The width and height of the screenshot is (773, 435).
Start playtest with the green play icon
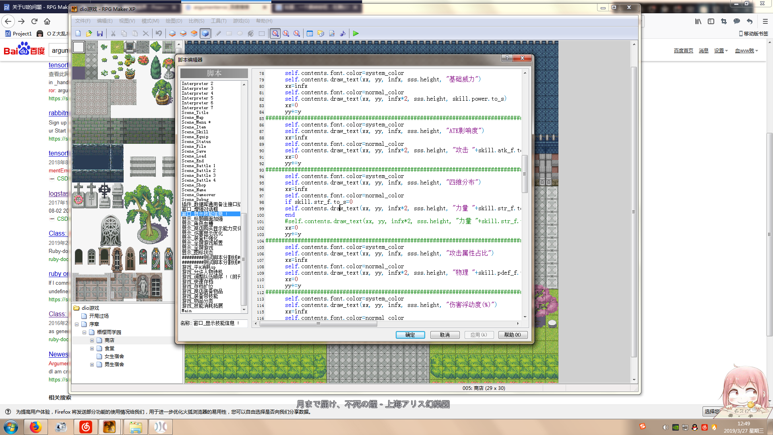[x=356, y=33]
